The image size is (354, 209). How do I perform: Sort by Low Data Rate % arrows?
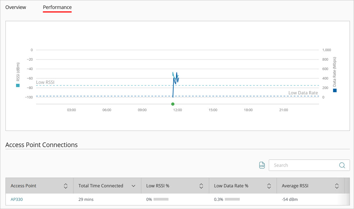[269, 186]
